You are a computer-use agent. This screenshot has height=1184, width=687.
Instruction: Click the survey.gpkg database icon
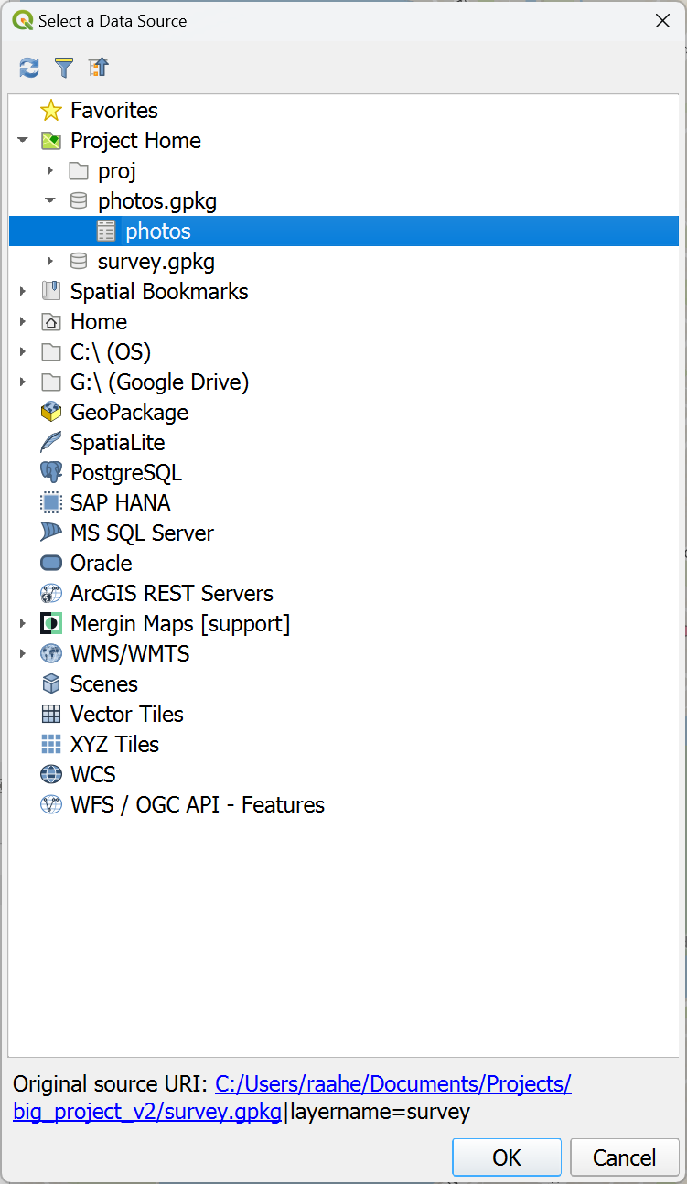point(79,262)
